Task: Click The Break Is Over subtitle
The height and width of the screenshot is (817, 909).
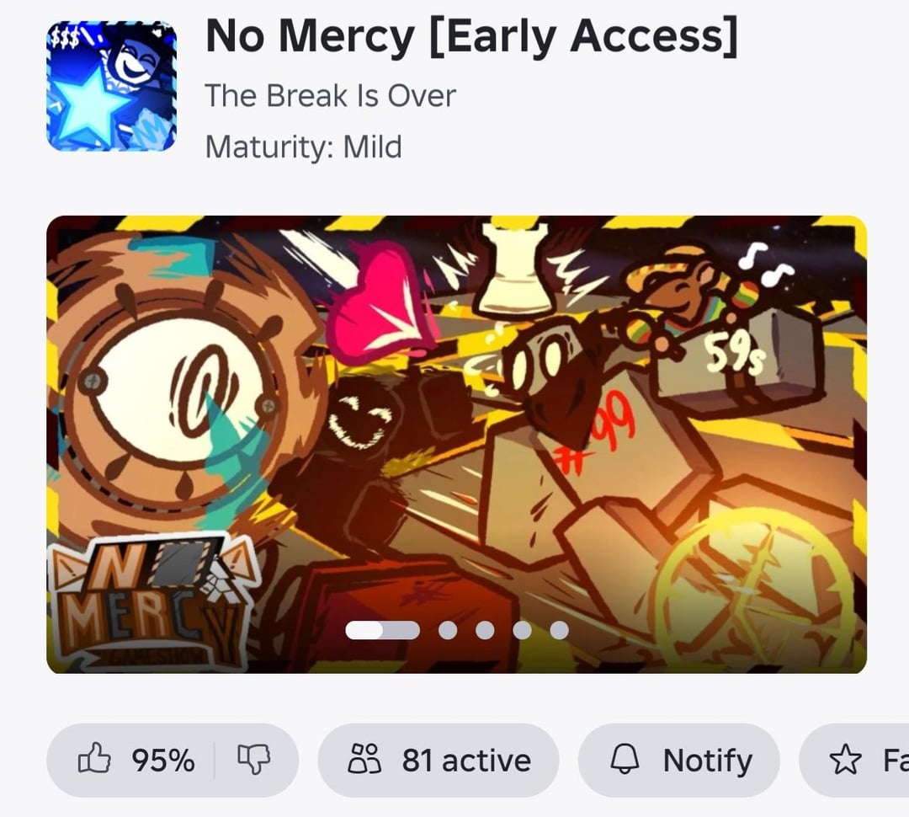Action: coord(331,96)
